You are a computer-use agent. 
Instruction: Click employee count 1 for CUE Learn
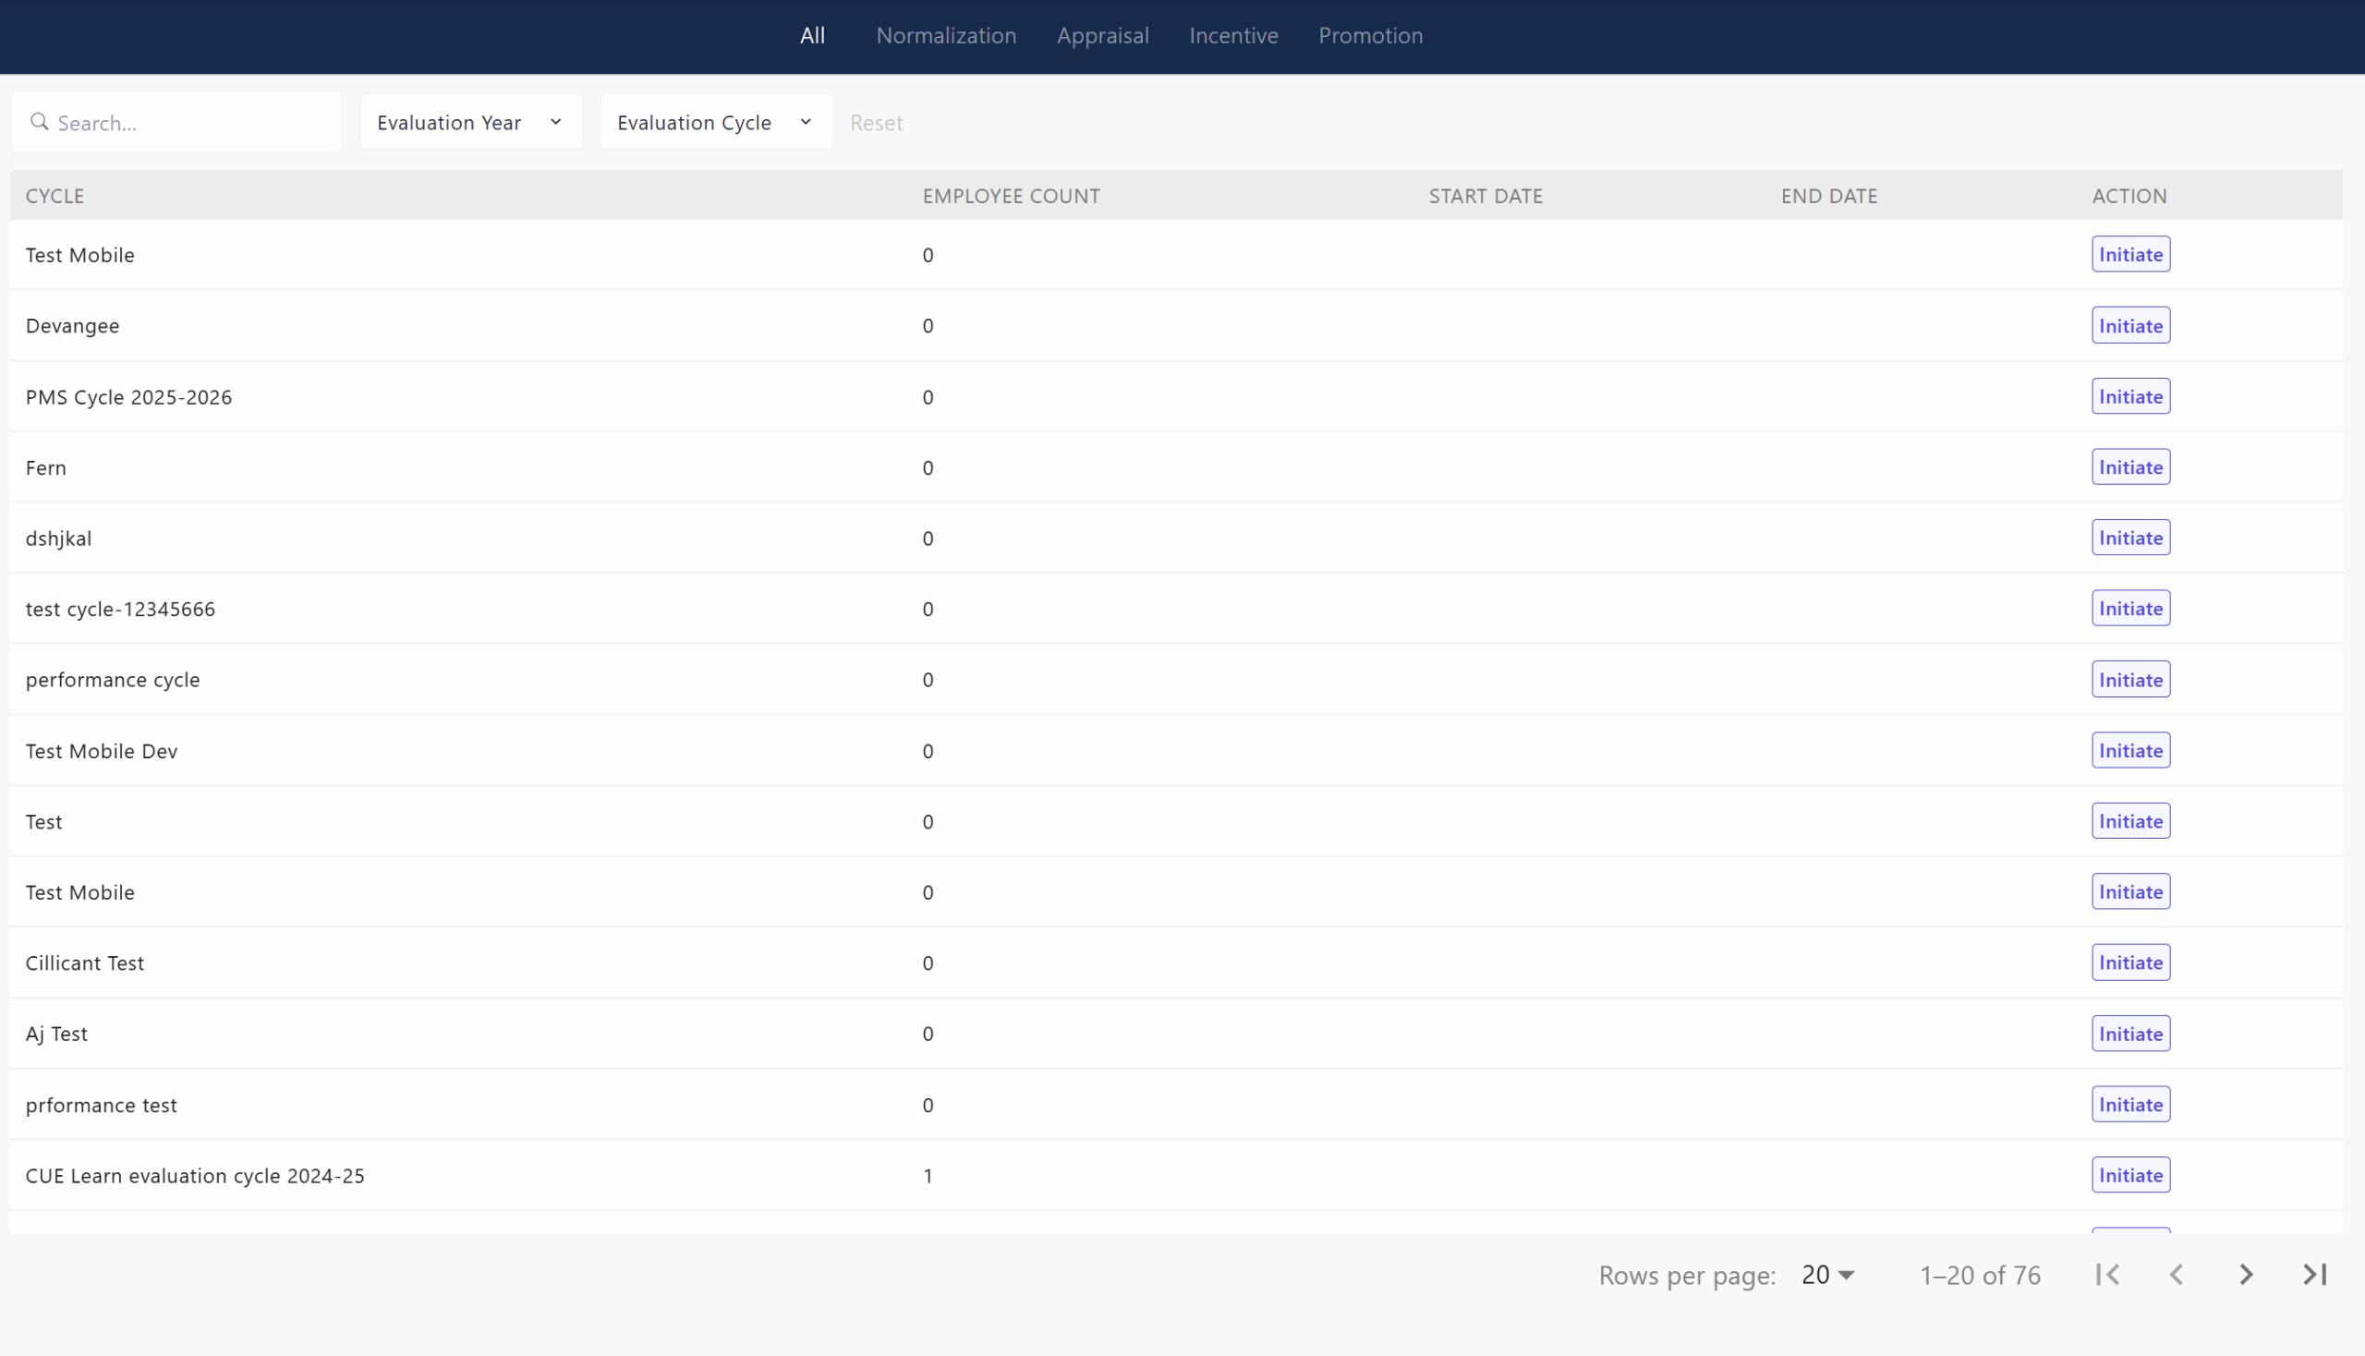pos(928,1175)
